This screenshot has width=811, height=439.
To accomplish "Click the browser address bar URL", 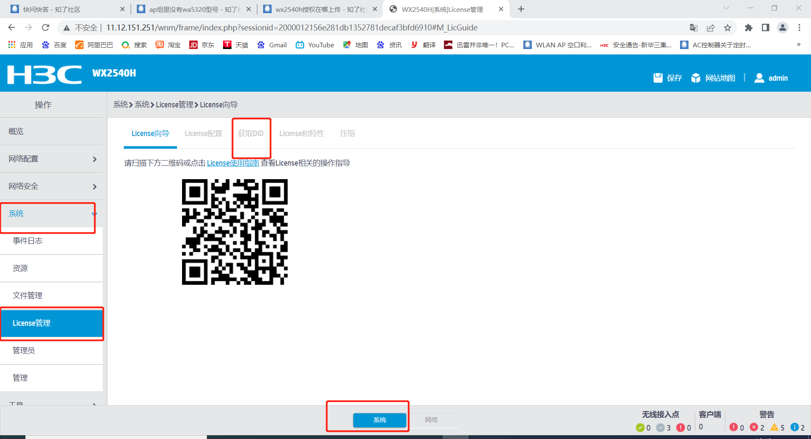I will click(x=292, y=27).
